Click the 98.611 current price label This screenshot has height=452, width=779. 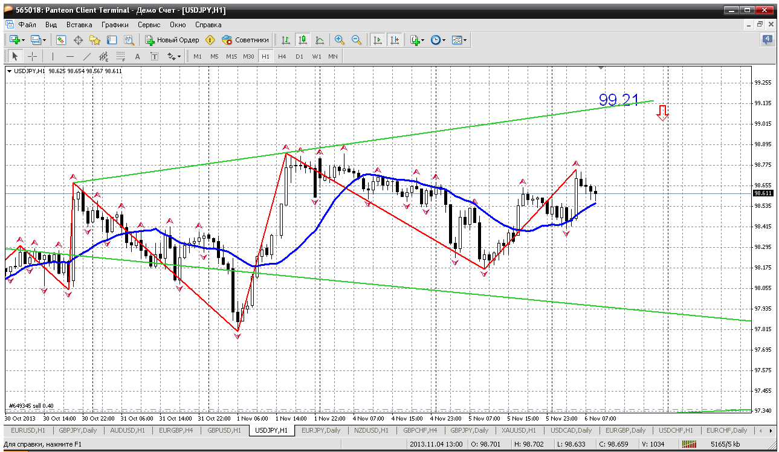(763, 193)
